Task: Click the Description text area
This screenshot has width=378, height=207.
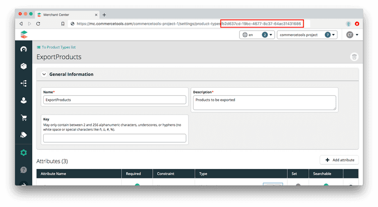Action: pyautogui.click(x=264, y=102)
